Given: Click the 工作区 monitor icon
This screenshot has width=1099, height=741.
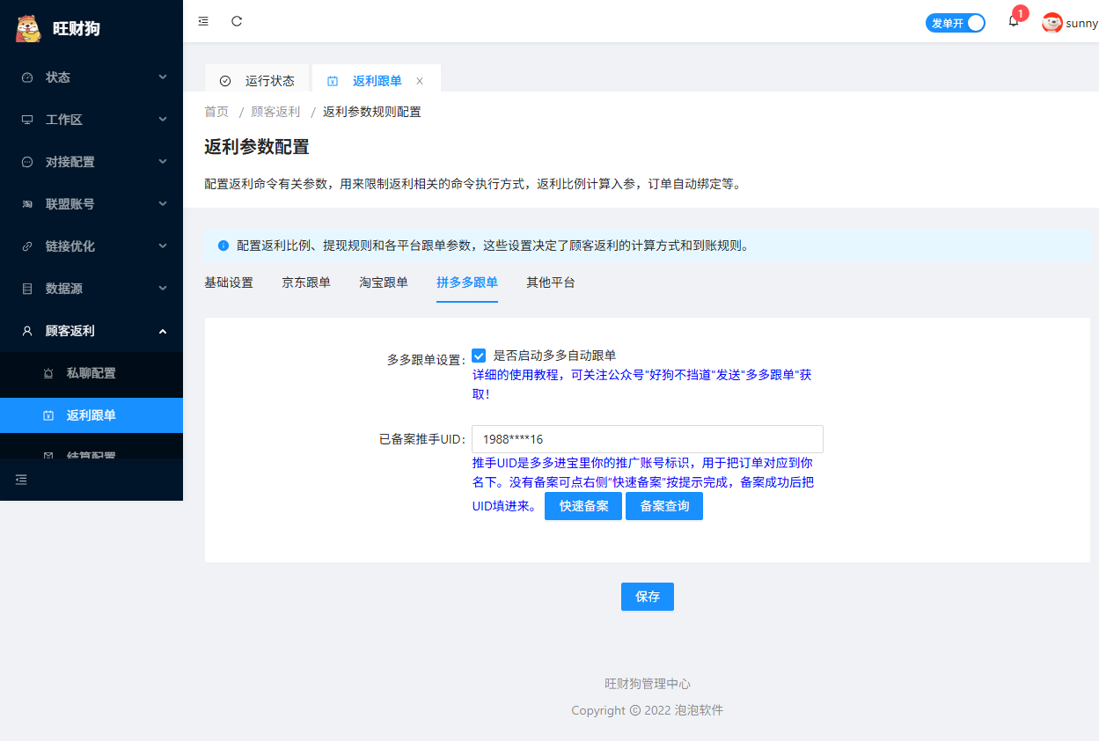Looking at the screenshot, I should click(x=27, y=120).
